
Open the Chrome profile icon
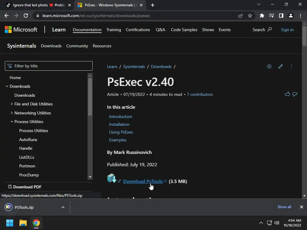(x=291, y=16)
